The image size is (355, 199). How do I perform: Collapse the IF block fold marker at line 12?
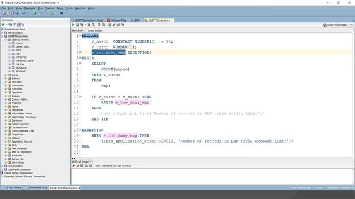(80, 97)
